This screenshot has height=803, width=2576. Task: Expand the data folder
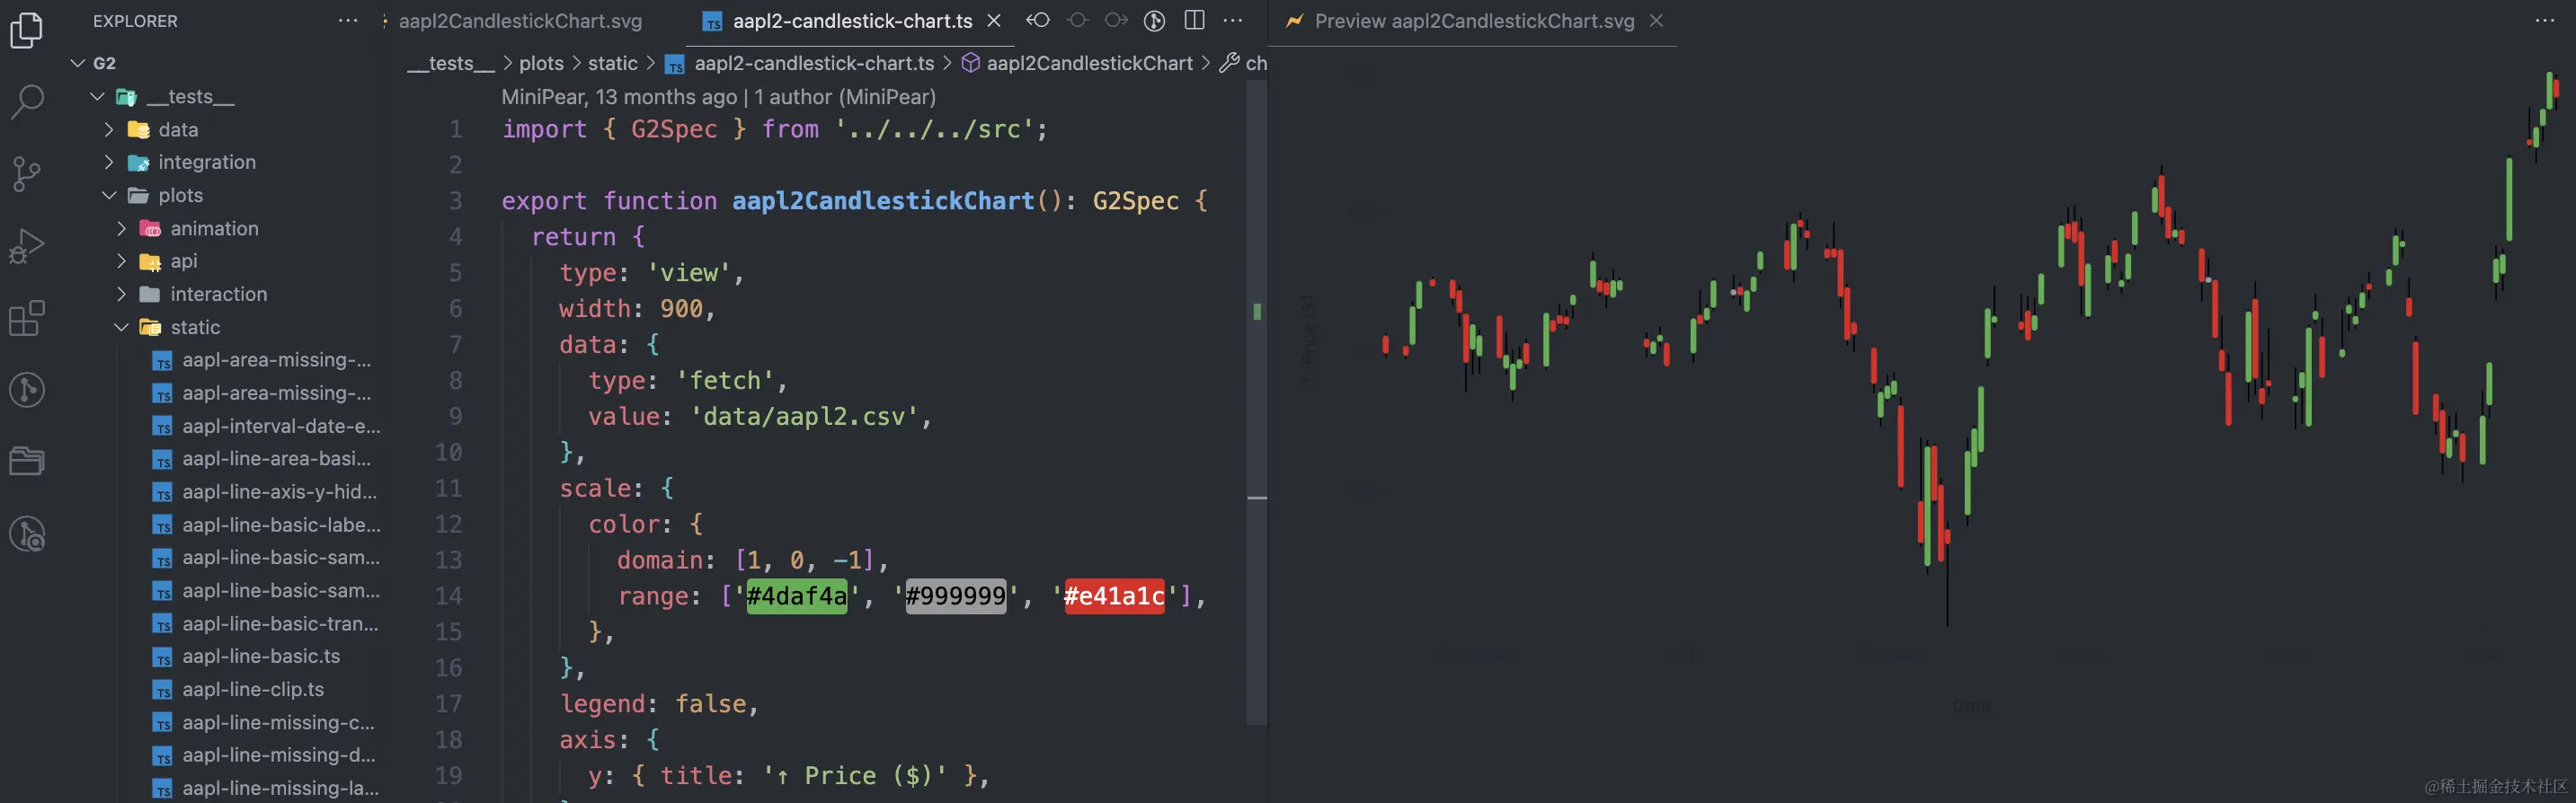point(109,130)
